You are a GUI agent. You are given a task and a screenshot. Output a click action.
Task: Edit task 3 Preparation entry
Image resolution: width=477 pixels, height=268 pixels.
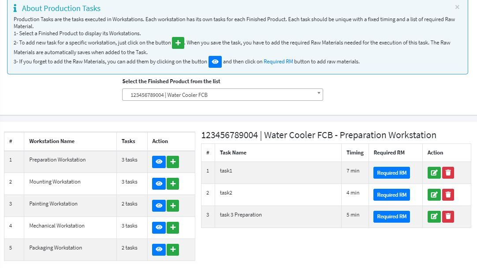(434, 217)
